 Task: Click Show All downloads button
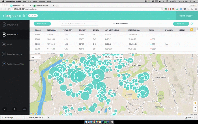pos(189,117)
